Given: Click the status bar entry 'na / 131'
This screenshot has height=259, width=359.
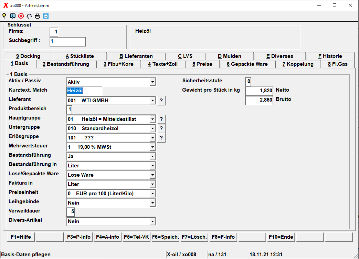Looking at the screenshot, I should pos(217,255).
